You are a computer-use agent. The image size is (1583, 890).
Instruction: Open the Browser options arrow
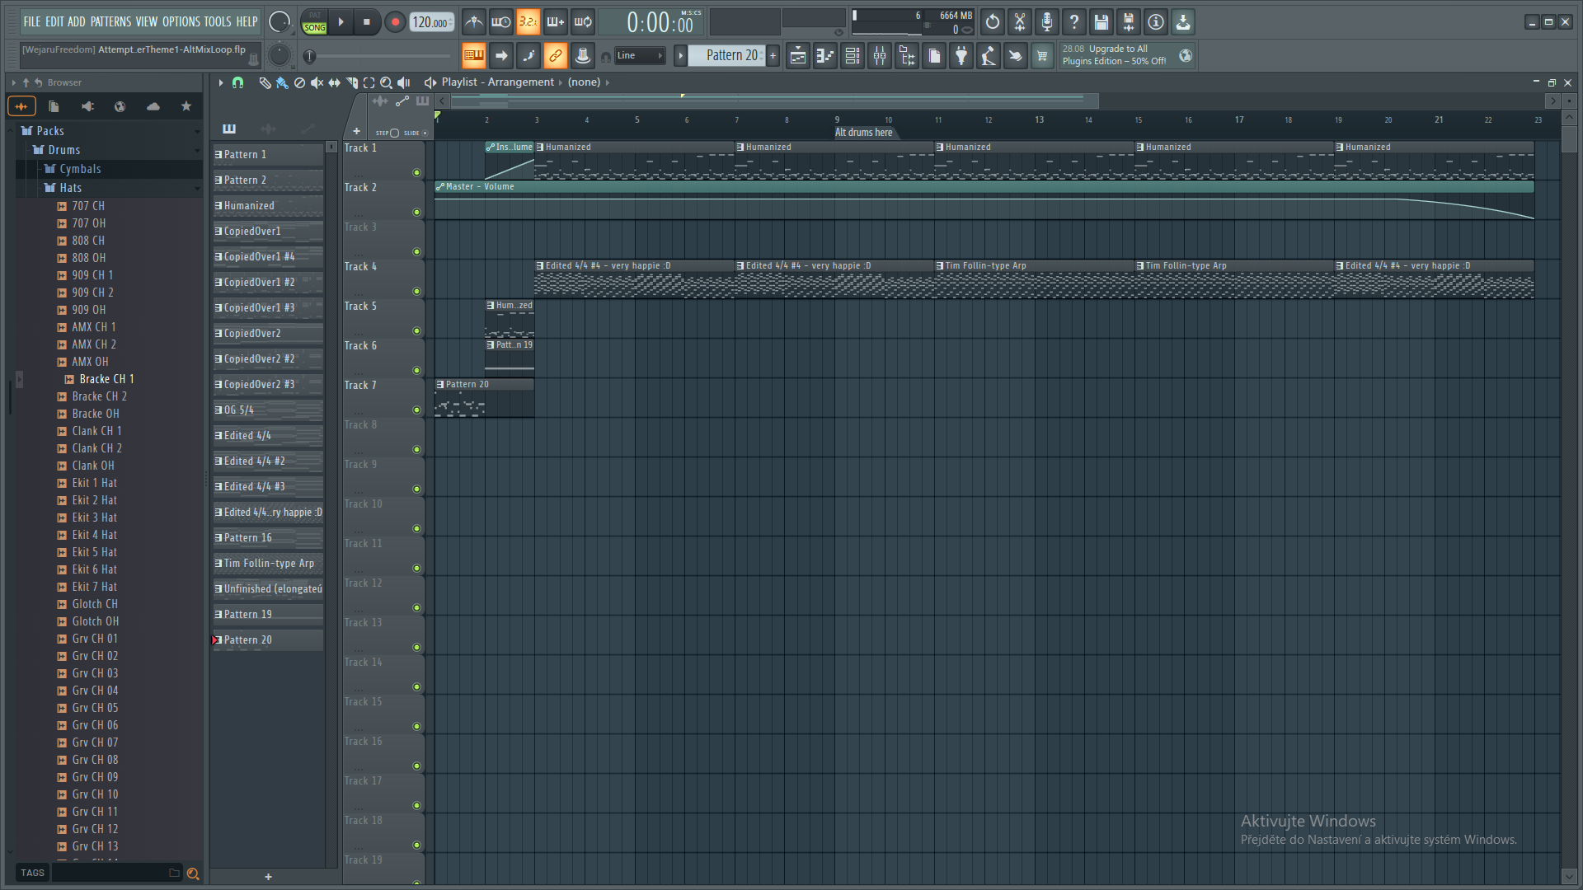coord(13,82)
